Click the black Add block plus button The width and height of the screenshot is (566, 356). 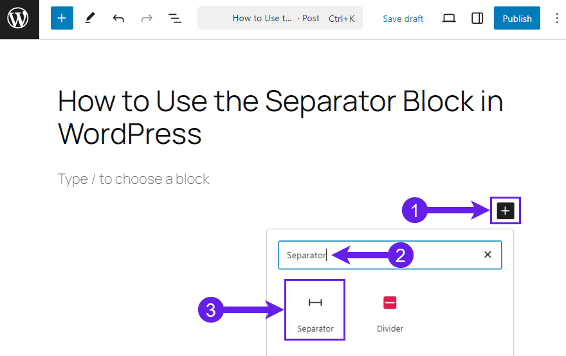point(506,211)
